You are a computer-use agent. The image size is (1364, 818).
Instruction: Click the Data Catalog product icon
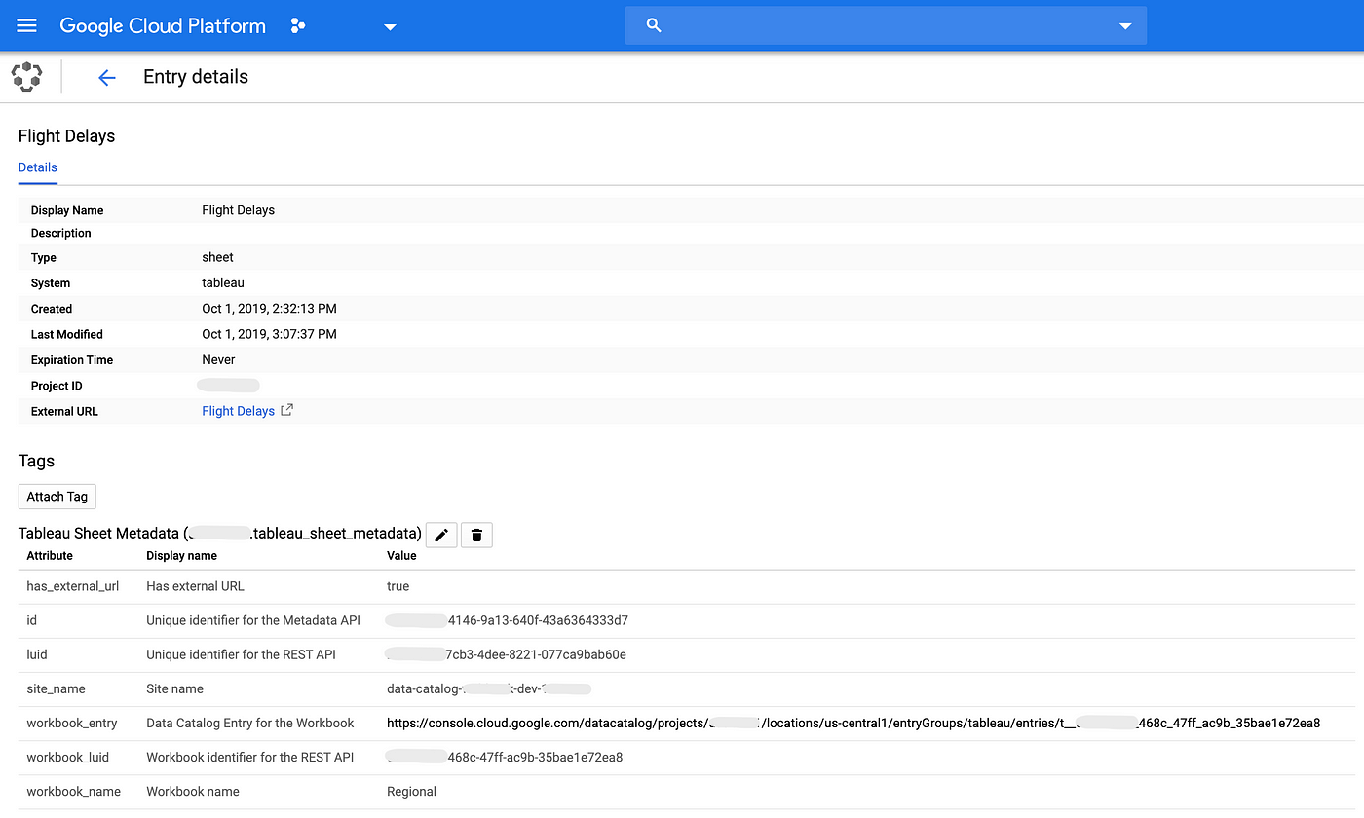coord(27,76)
